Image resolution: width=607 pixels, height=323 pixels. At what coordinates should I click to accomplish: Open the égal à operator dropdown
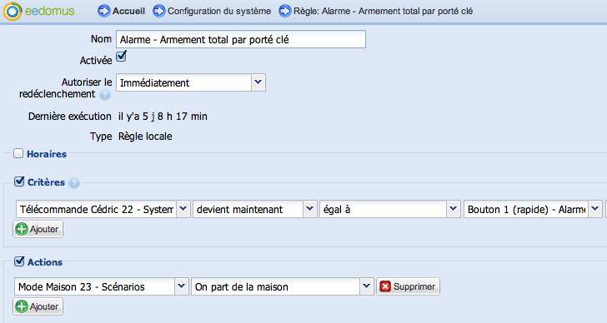click(x=453, y=209)
